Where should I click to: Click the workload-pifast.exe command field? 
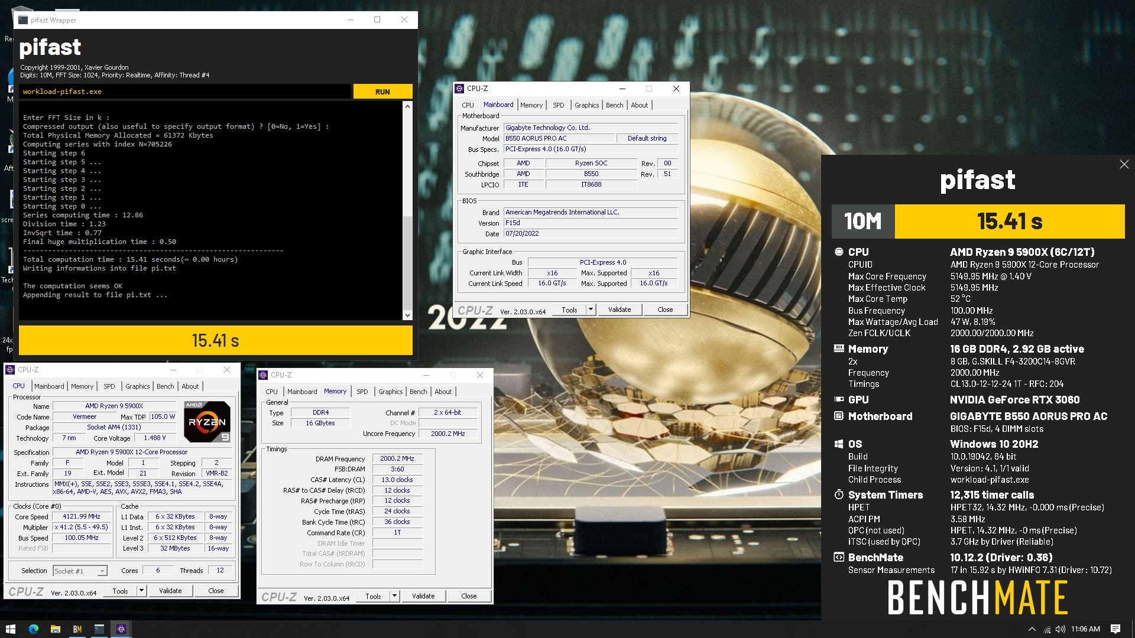(185, 92)
